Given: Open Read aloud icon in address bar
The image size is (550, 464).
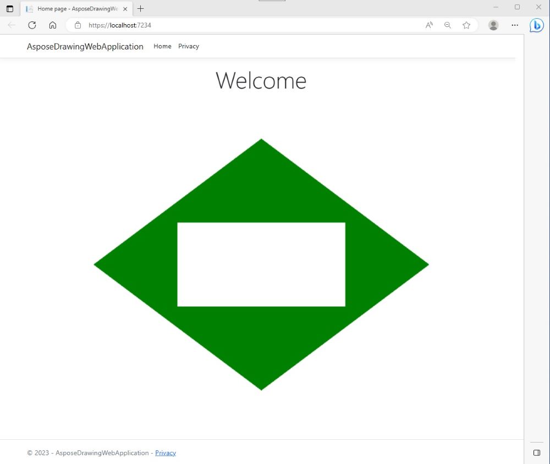Looking at the screenshot, I should pyautogui.click(x=429, y=25).
